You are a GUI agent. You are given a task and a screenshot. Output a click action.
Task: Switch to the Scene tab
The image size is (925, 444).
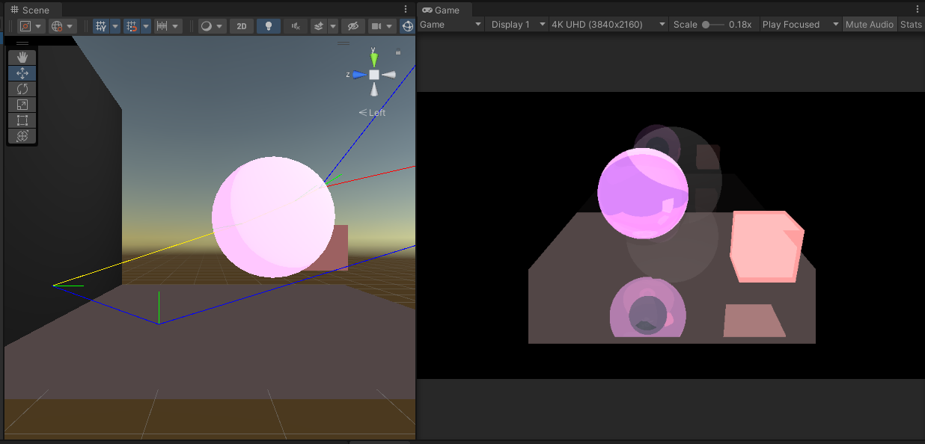[30, 10]
